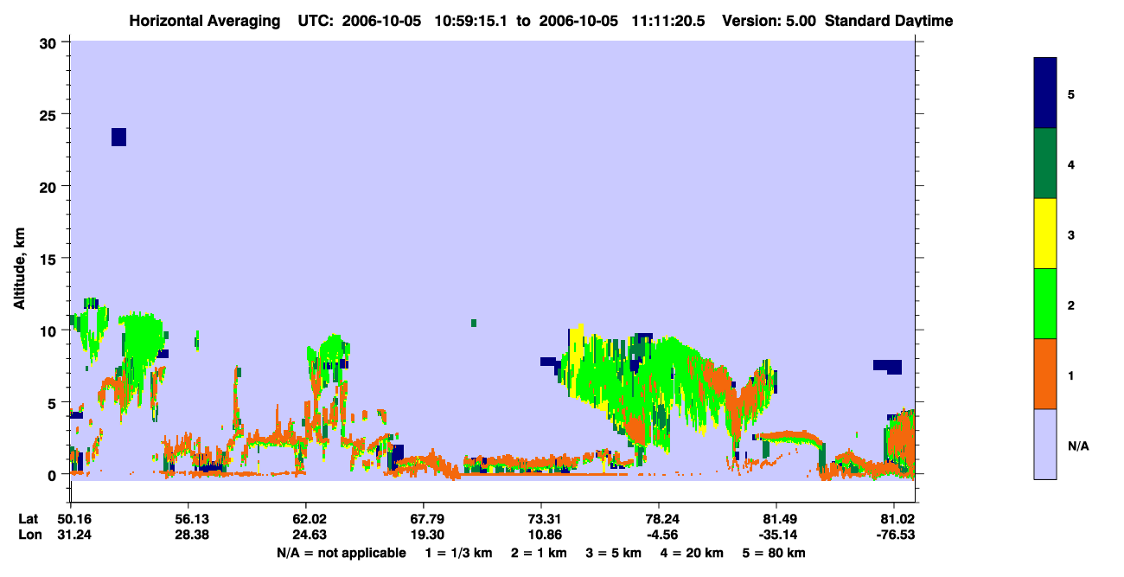Click the bright green level 2 legend swatch
The width and height of the screenshot is (1124, 577).
click(1045, 304)
